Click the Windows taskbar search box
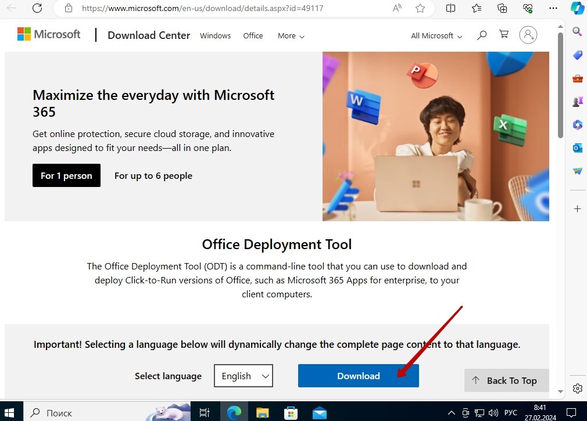This screenshot has height=421, width=587. point(107,413)
